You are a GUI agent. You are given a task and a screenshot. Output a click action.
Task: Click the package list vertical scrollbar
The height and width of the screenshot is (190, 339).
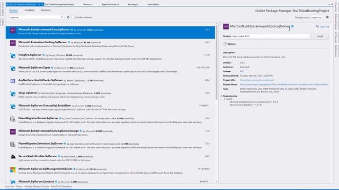tap(217, 63)
